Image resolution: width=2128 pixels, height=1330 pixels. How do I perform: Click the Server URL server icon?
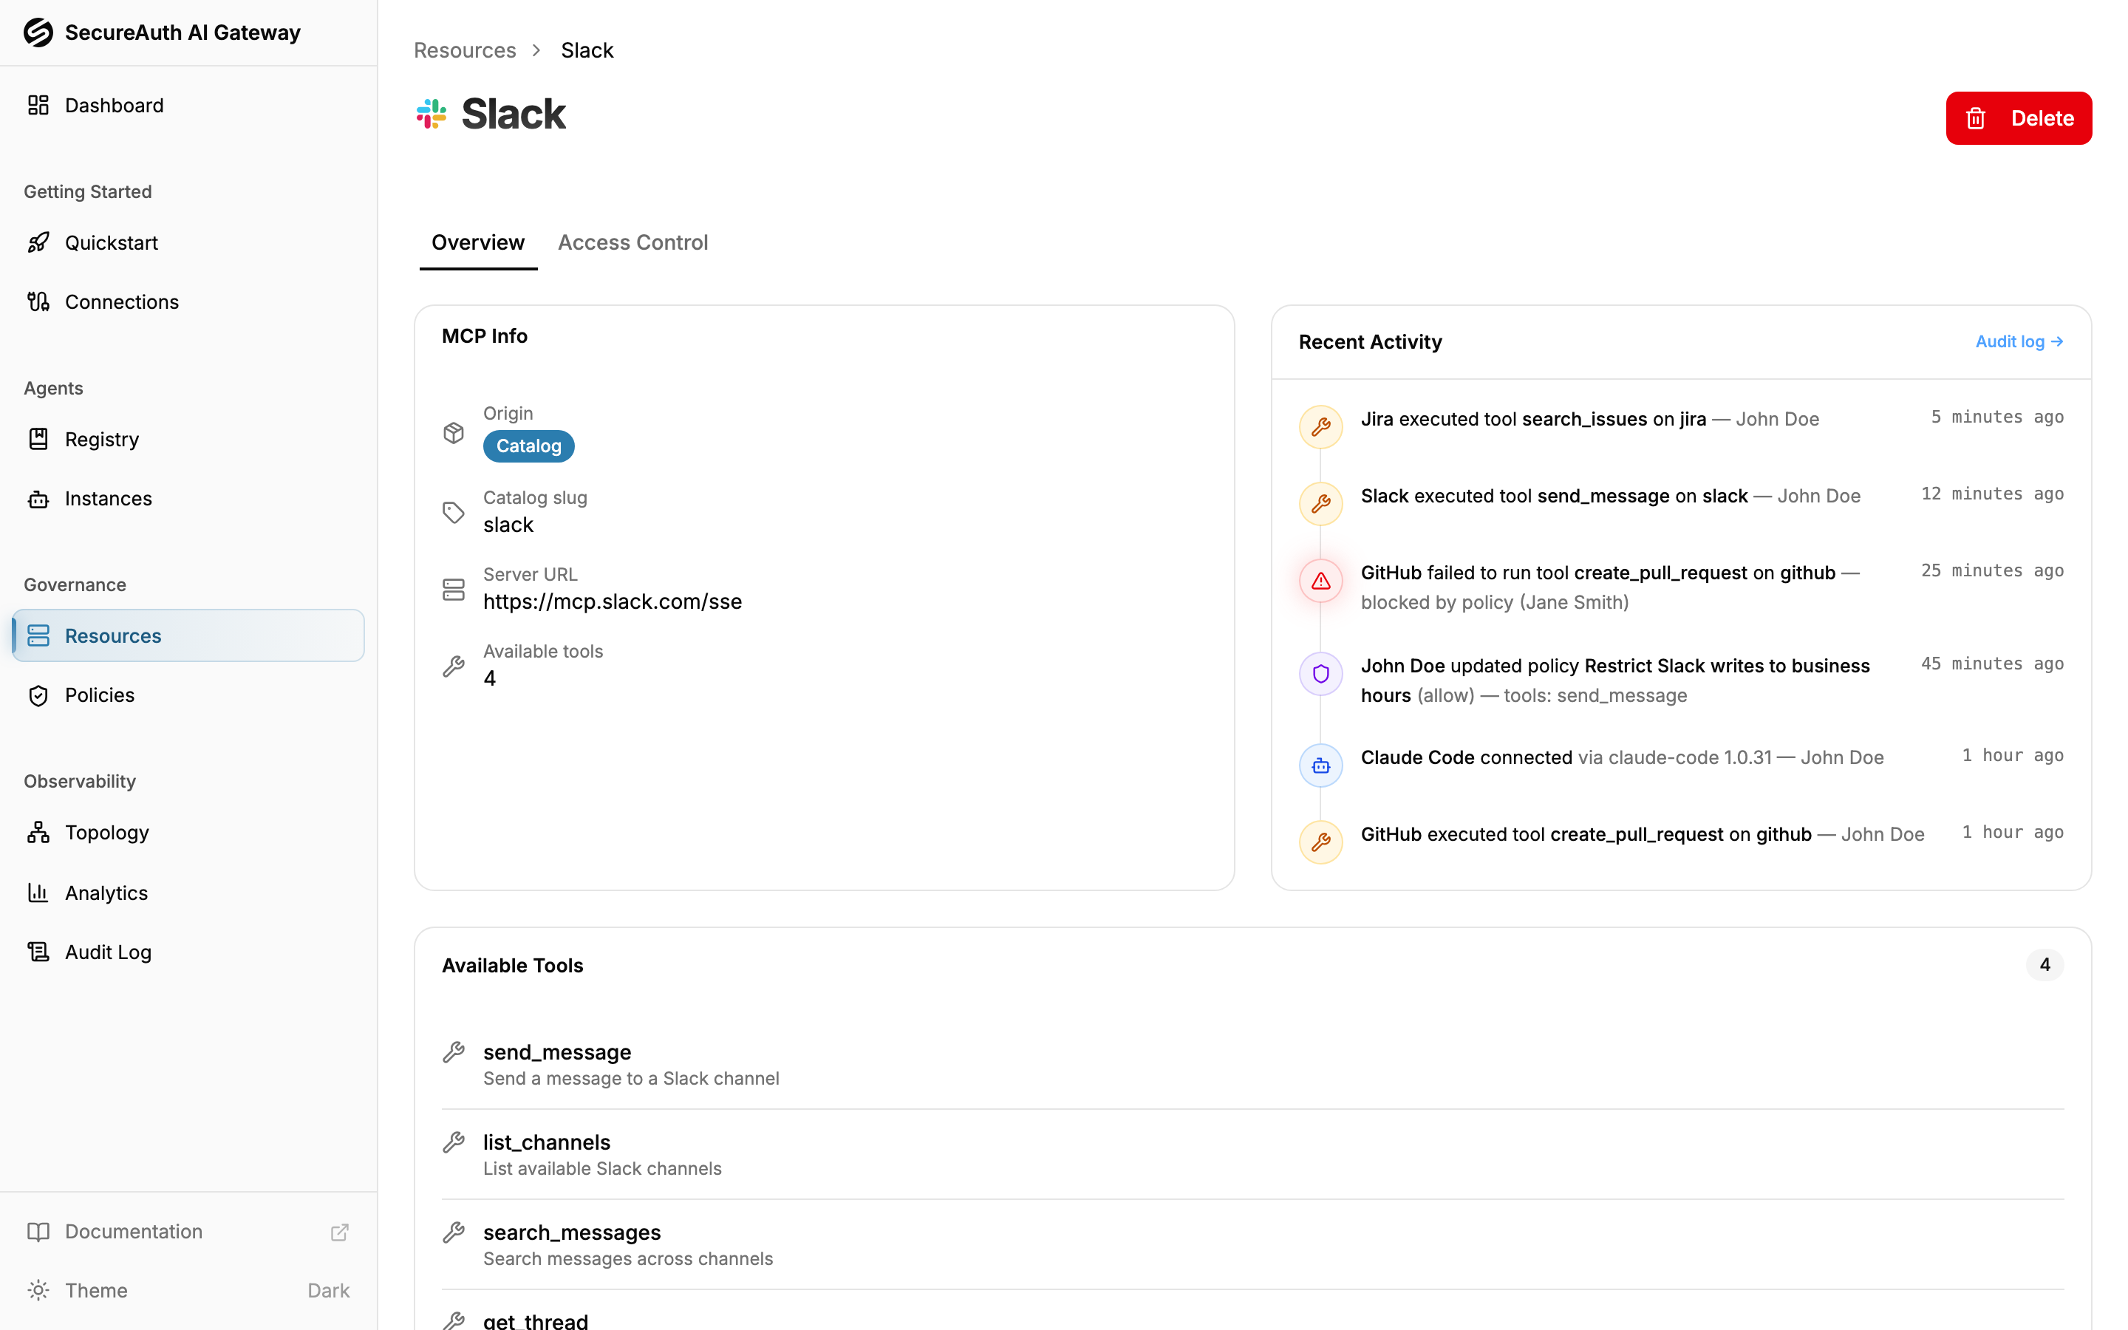click(454, 590)
